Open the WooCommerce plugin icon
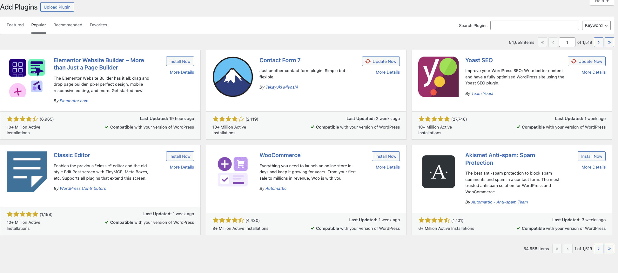The height and width of the screenshot is (273, 618). click(x=233, y=172)
